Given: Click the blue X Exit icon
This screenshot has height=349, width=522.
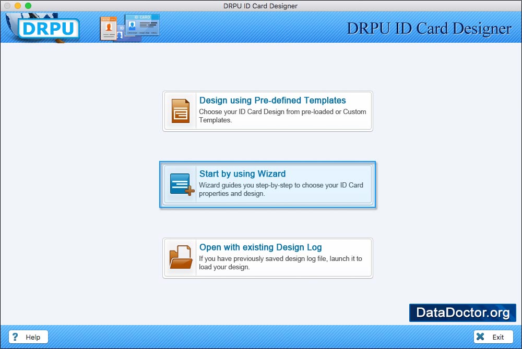Looking at the screenshot, I should point(480,336).
